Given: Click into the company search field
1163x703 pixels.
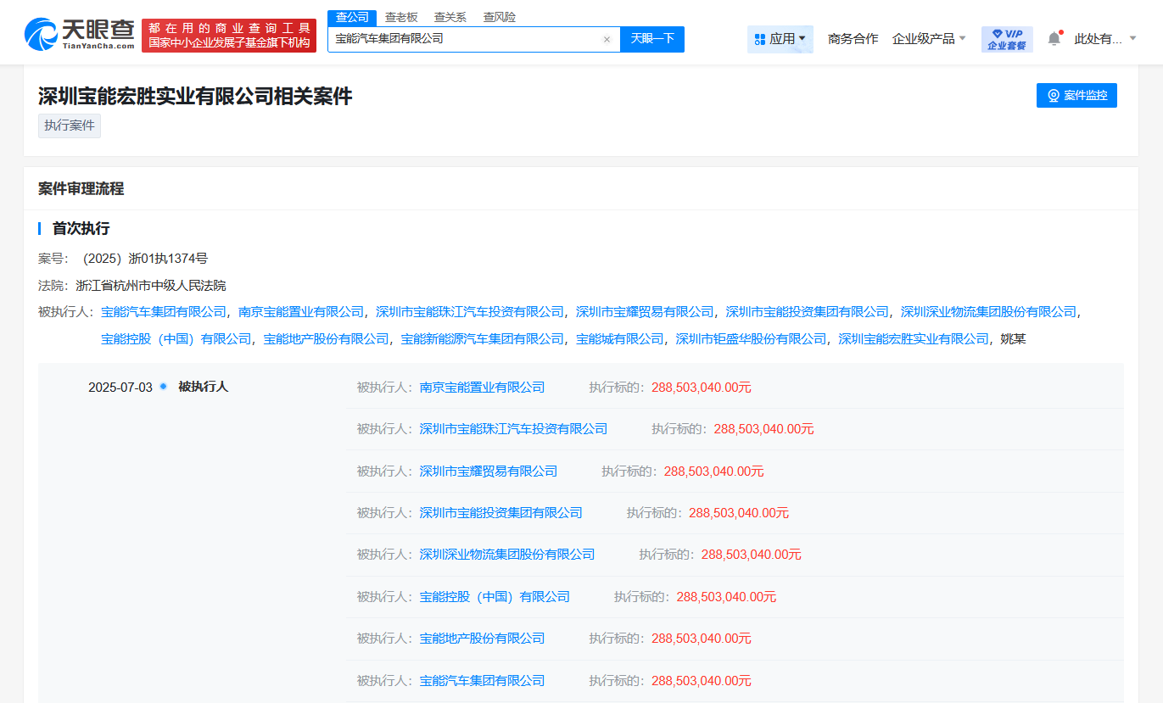Looking at the screenshot, I should pyautogui.click(x=465, y=39).
